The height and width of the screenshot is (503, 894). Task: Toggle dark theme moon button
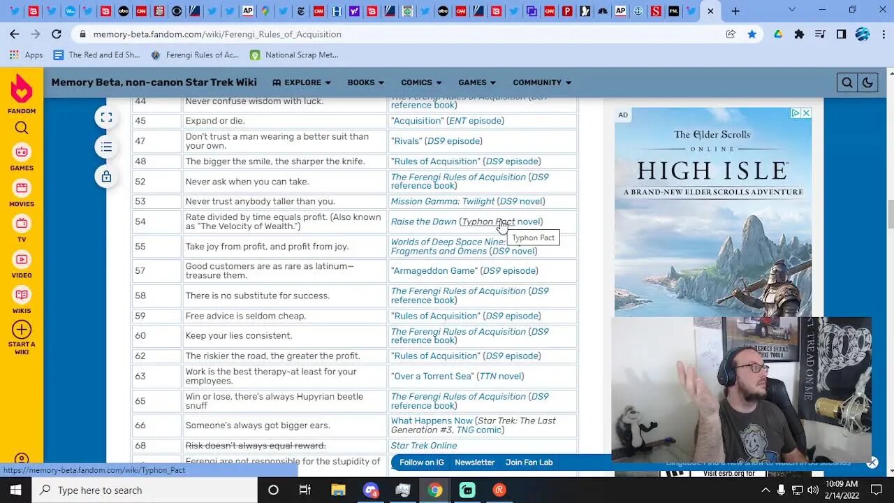click(867, 82)
